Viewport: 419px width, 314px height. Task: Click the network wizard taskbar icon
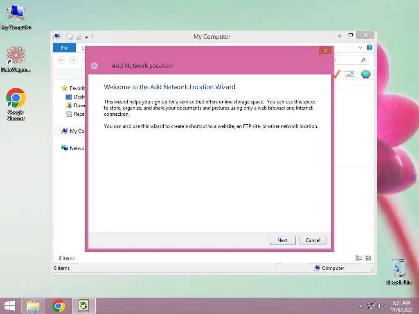click(x=83, y=306)
